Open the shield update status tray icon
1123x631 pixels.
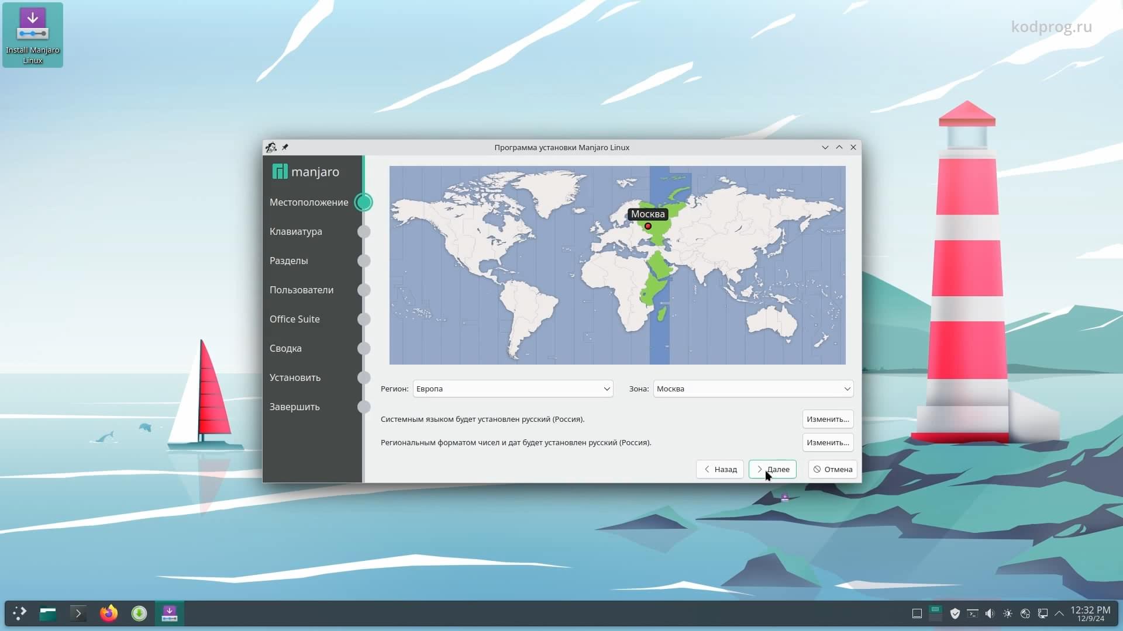coord(955,613)
